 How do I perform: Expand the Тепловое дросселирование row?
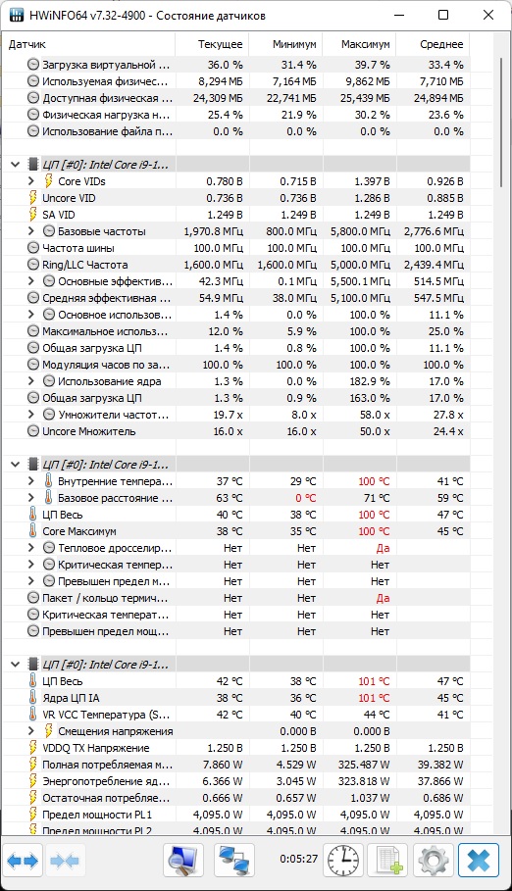coord(31,548)
